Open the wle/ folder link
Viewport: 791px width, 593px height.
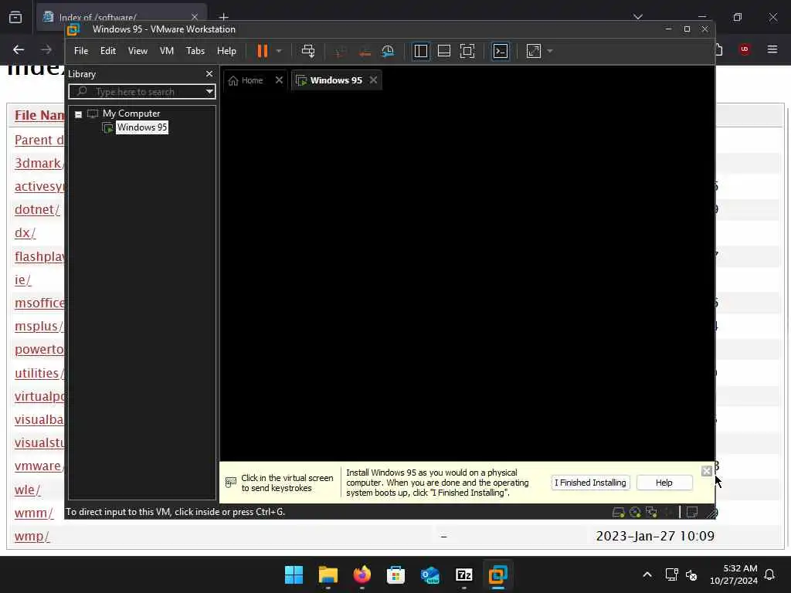click(x=27, y=490)
